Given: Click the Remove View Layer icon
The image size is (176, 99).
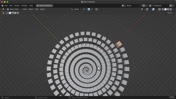Looking at the screenshot, I should click(174, 5).
